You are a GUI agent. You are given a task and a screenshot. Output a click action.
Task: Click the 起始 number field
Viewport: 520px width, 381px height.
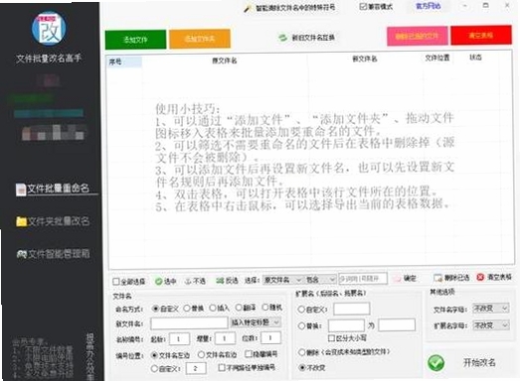coord(179,339)
